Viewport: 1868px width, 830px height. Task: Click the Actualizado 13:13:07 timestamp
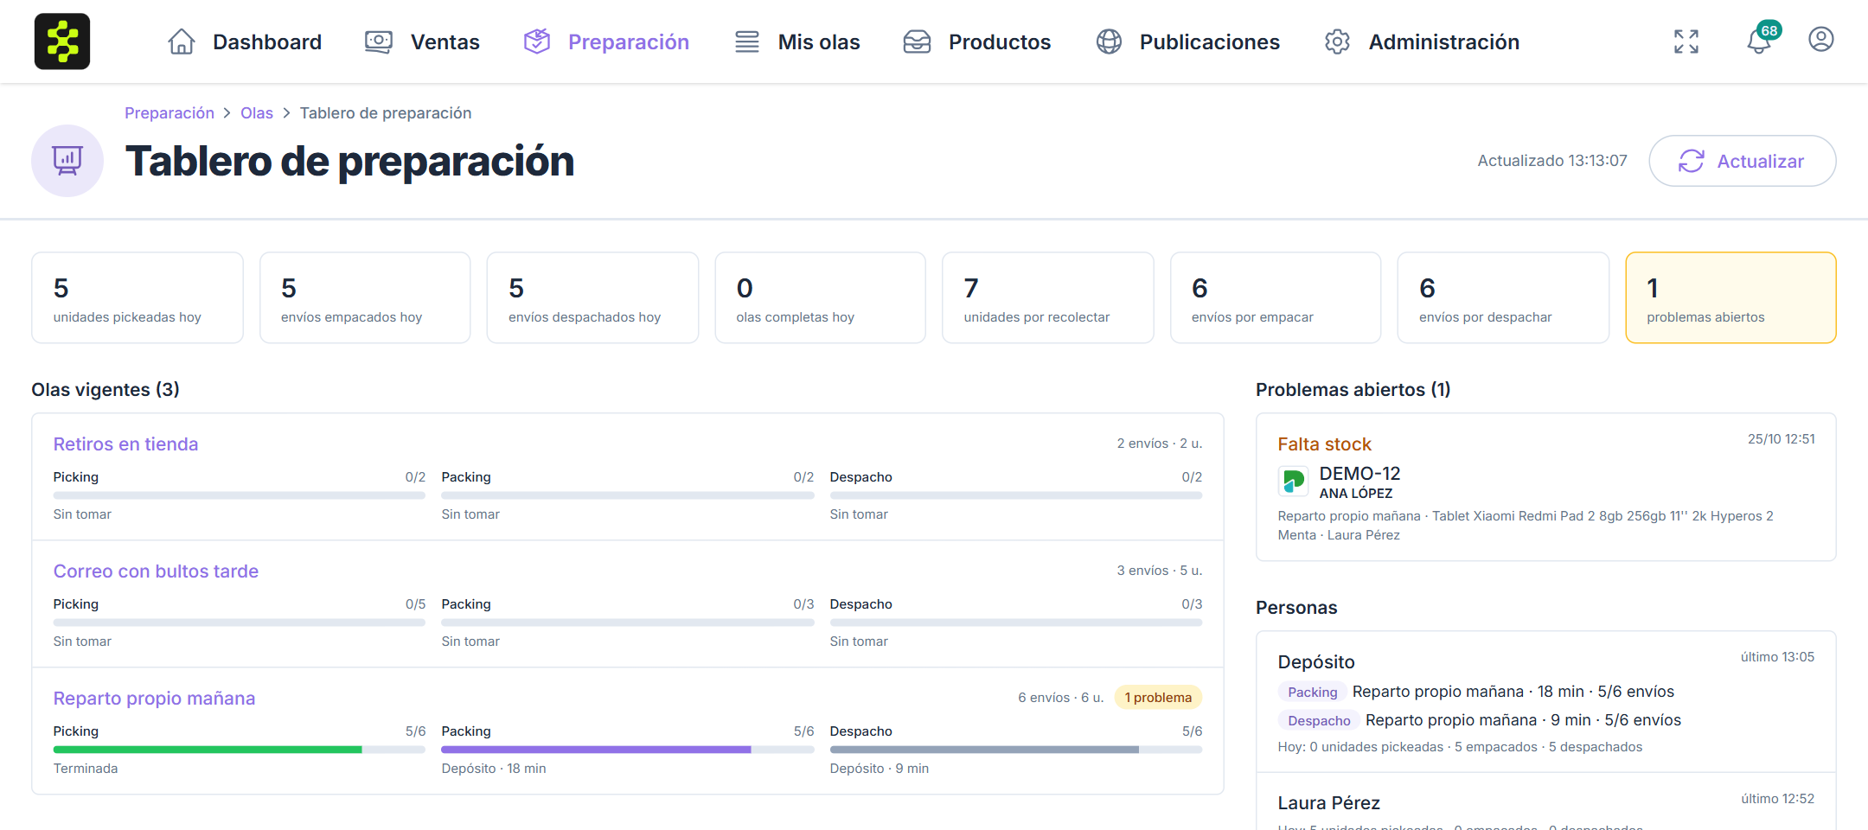(x=1552, y=161)
